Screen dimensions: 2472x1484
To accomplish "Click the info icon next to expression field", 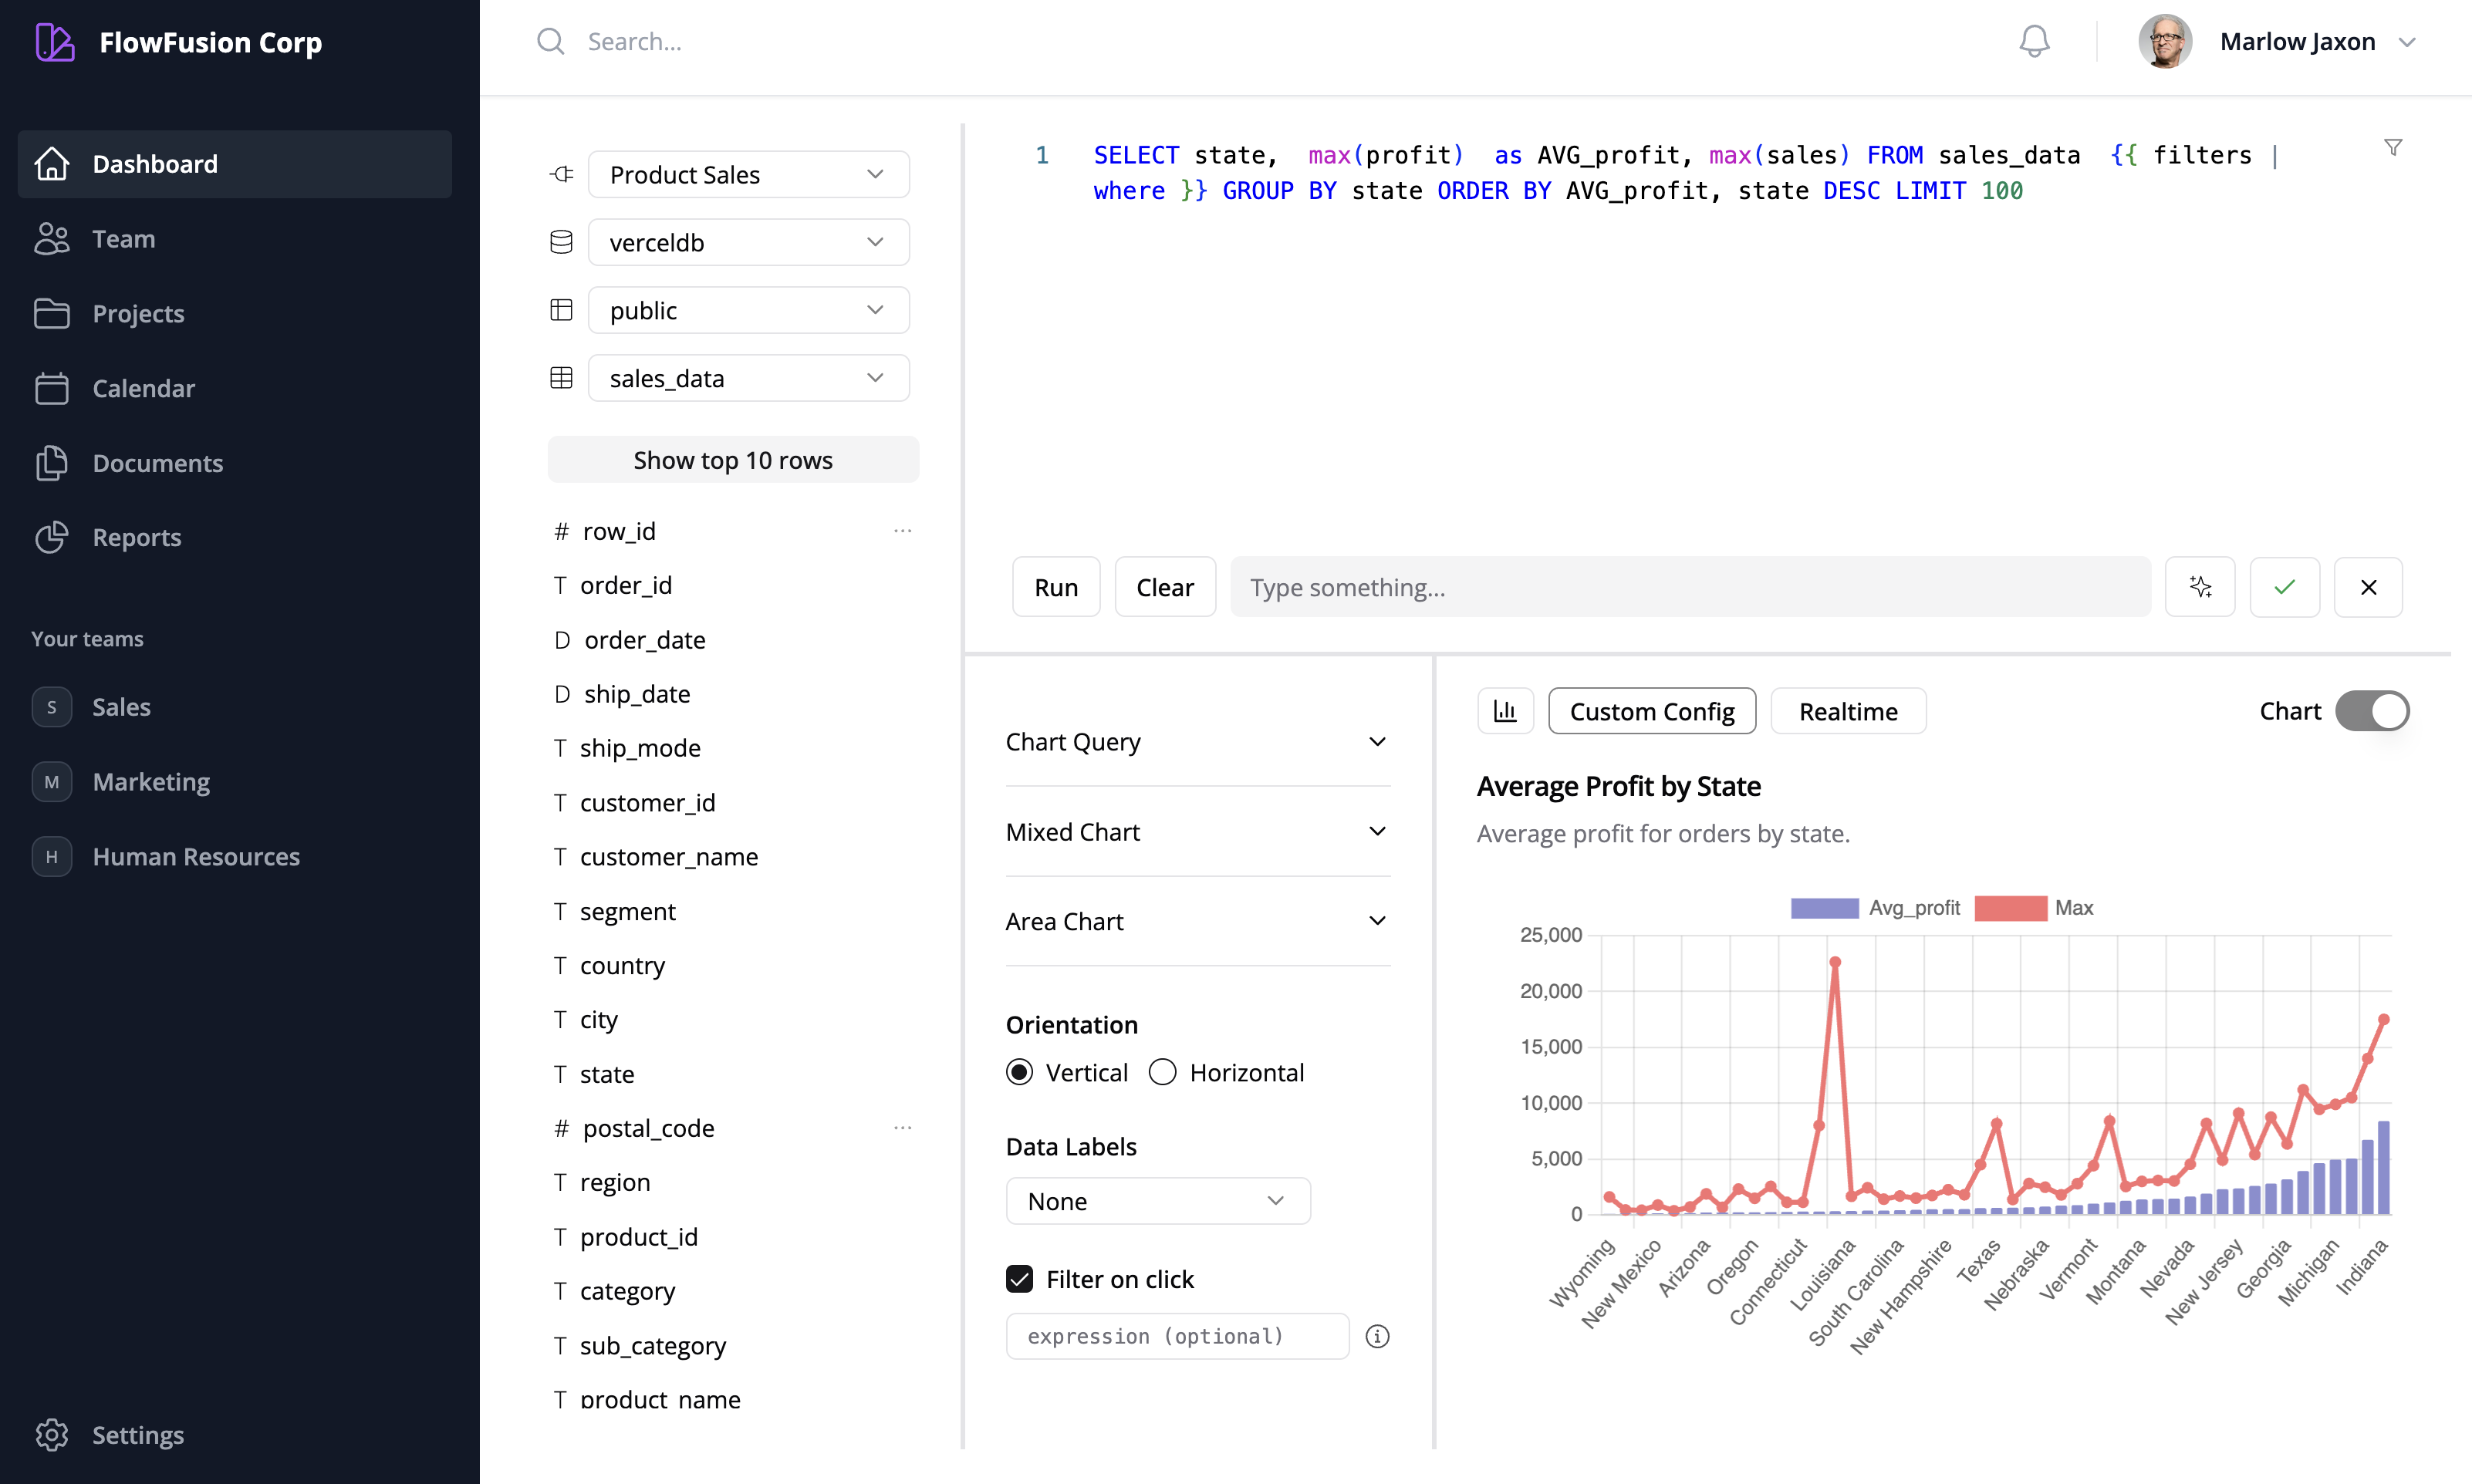I will click(x=1377, y=1336).
